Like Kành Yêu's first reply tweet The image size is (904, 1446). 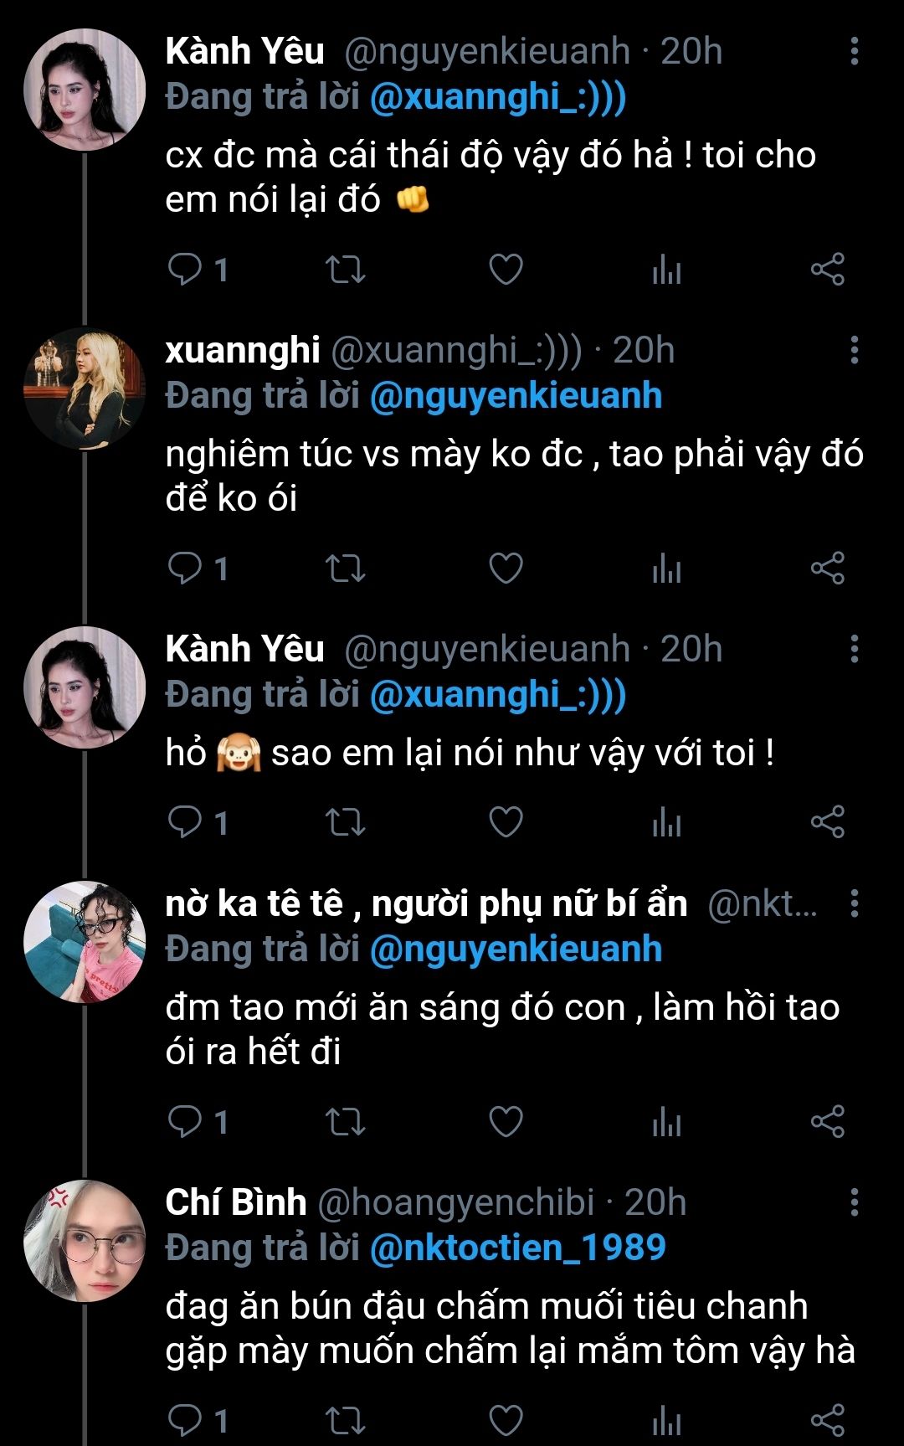point(506,270)
